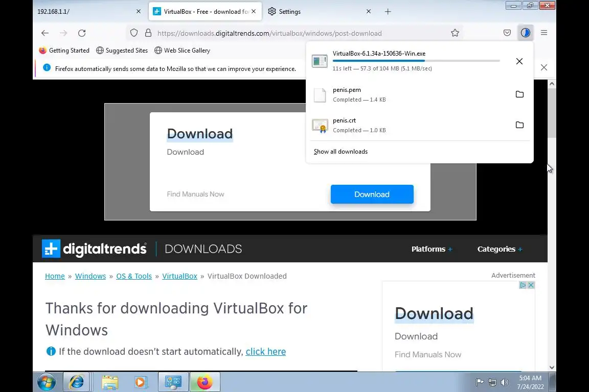This screenshot has width=589, height=392.
Task: Cancel the VirtualBox download
Action: [x=519, y=61]
